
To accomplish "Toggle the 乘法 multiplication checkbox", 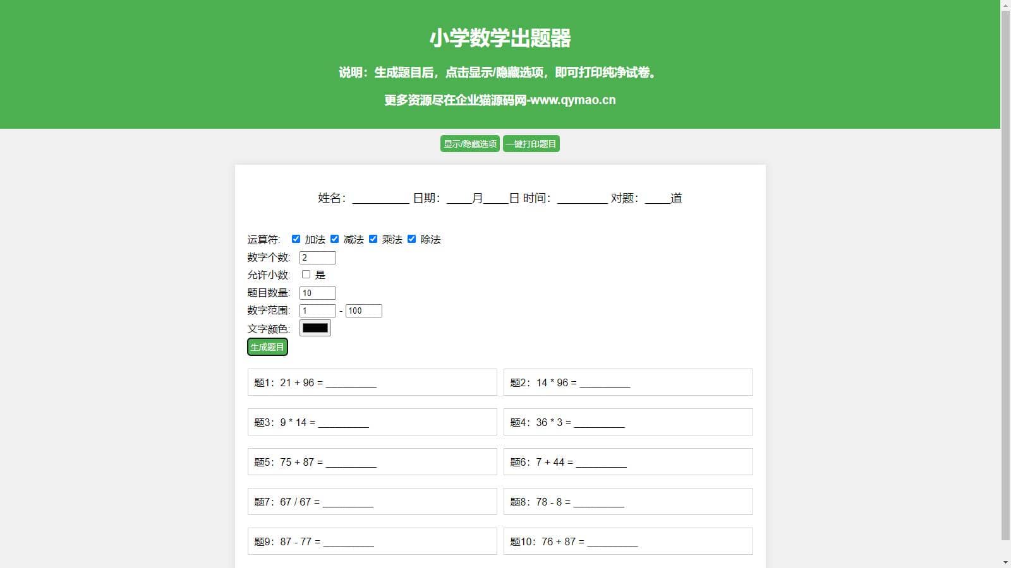I will (373, 239).
